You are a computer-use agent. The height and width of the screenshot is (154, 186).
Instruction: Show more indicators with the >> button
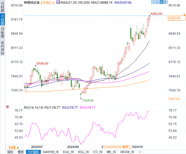pyautogui.click(x=140, y=152)
